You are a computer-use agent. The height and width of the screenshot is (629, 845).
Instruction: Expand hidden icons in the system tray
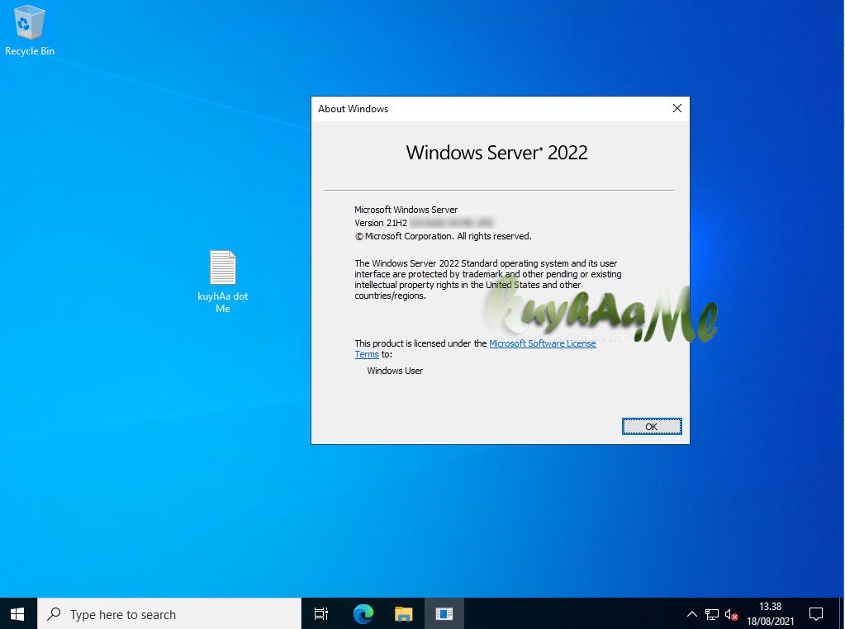691,613
